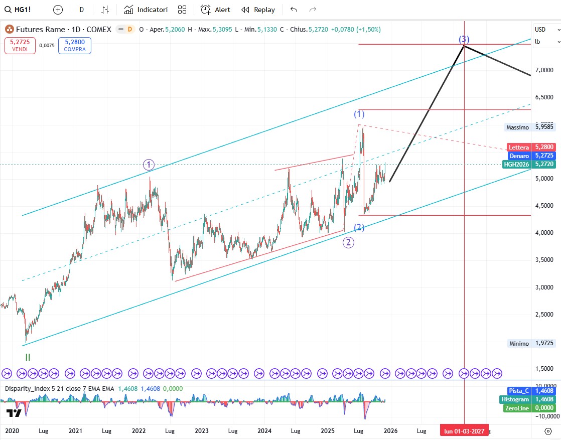Toggle the delayed data D indicator
561x440 pixels.
pos(126,29)
